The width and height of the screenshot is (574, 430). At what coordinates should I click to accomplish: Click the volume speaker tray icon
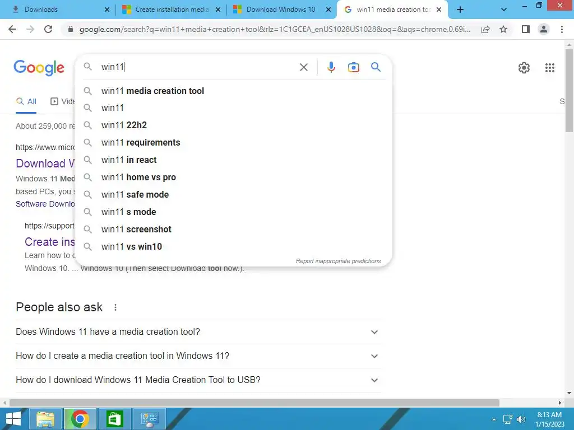point(521,419)
